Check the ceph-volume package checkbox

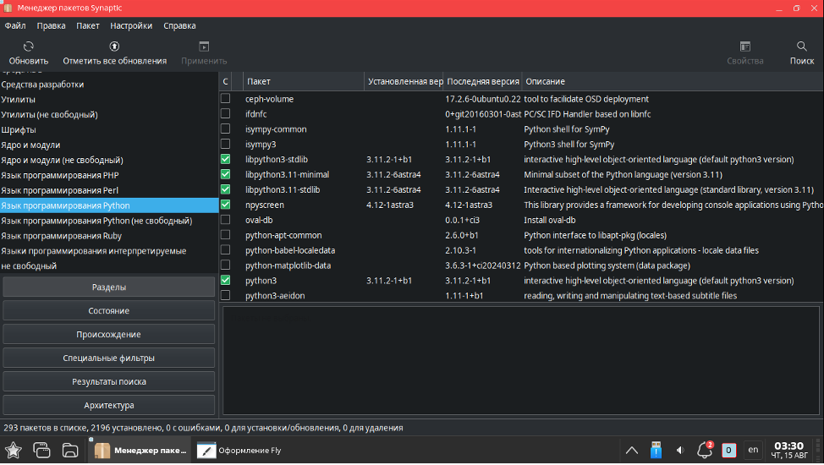225,99
